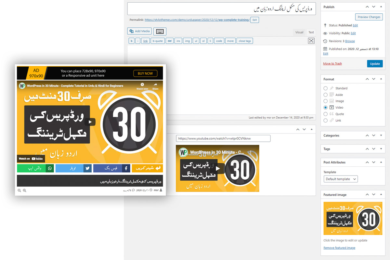
Task: Click the post title input field
Action: pyautogui.click(x=221, y=9)
